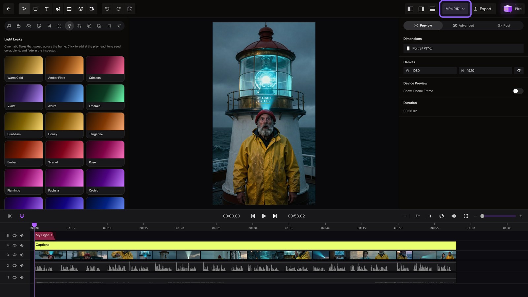
Task: Add the Emerald light leak swatch
Action: coord(105,97)
